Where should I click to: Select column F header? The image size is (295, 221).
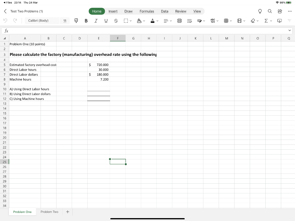pyautogui.click(x=118, y=38)
